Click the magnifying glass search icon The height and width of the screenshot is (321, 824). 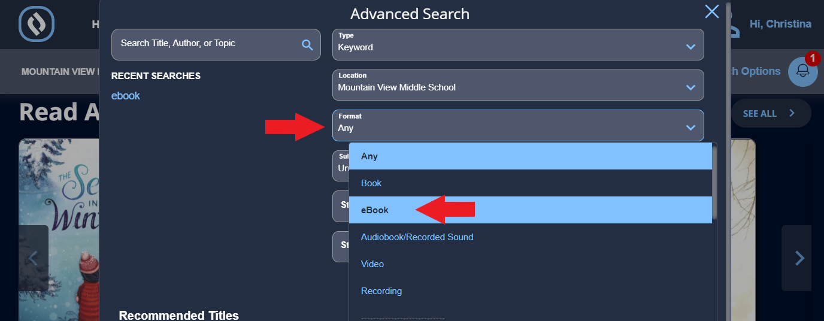pos(307,44)
